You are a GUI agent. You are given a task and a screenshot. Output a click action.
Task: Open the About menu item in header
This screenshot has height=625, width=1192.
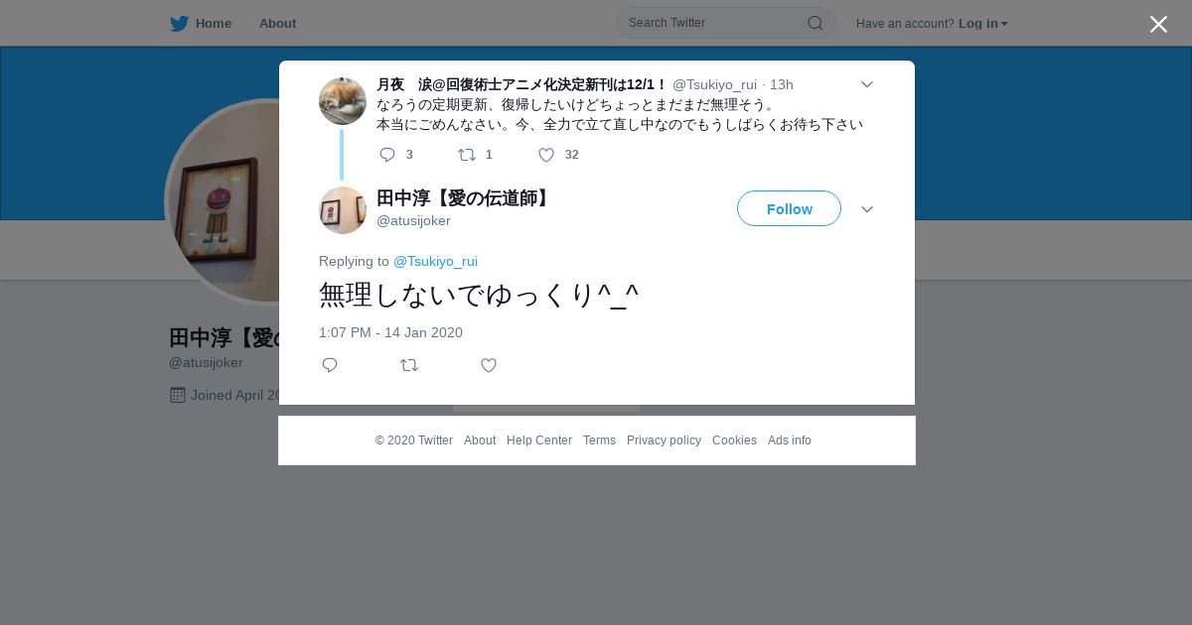(x=277, y=23)
